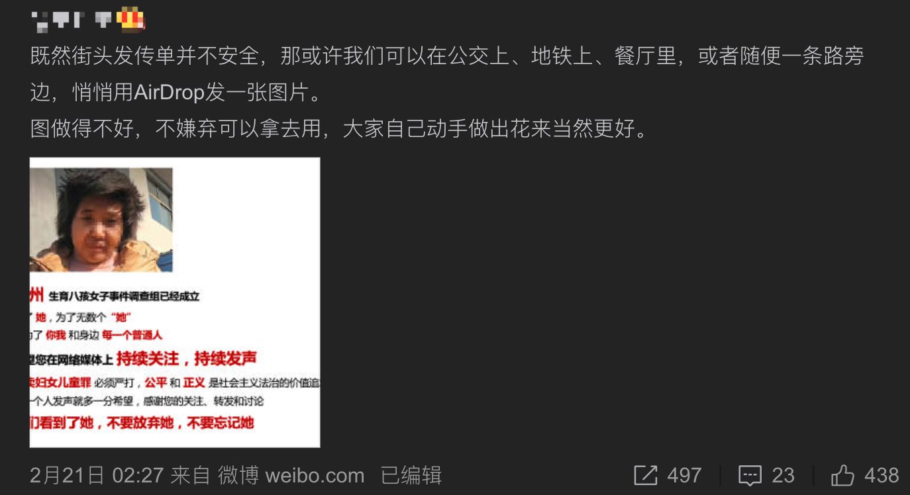Screen dimensions: 910x495
Task: Click the first line starting 既然街头发传单
Action: (447, 56)
